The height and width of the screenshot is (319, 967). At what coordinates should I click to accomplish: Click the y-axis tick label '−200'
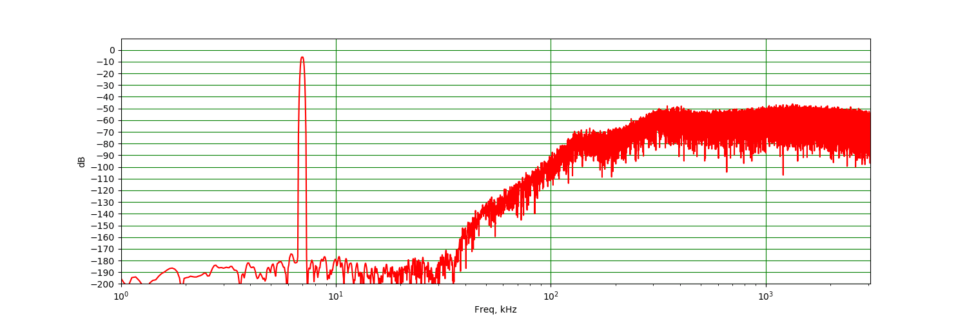pyautogui.click(x=103, y=284)
